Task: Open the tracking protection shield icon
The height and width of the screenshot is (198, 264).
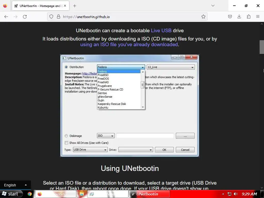Action: [x=51, y=17]
